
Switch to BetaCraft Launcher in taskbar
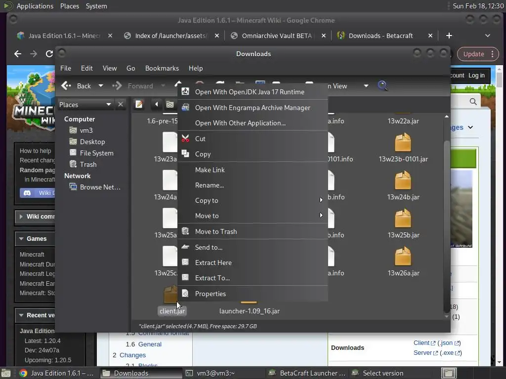point(307,373)
